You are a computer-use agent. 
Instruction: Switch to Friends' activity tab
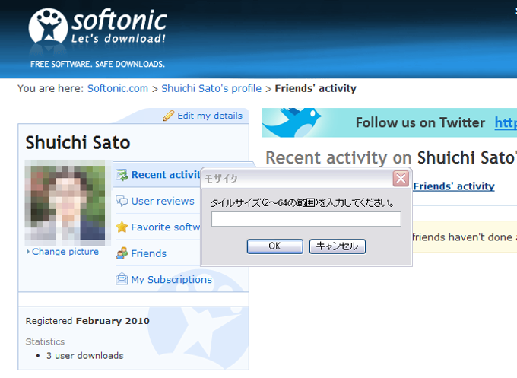(x=454, y=186)
